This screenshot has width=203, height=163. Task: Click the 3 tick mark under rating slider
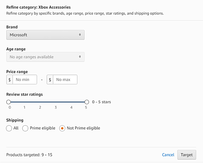coord(56,107)
